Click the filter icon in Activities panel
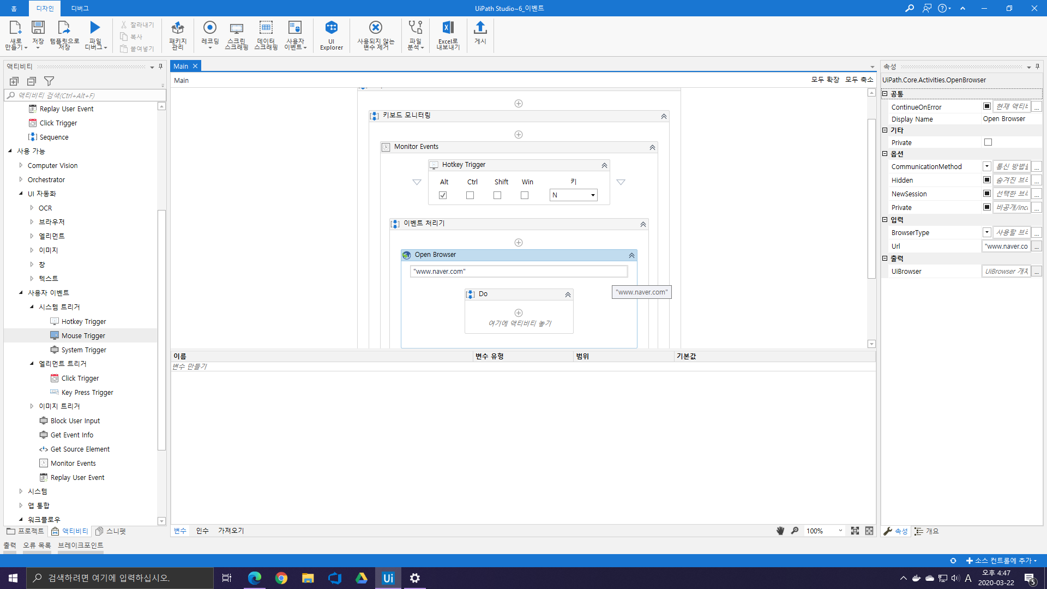This screenshot has height=589, width=1047. [49, 81]
